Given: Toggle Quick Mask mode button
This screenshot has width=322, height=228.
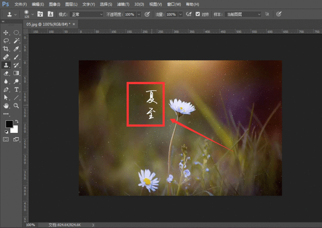Looking at the screenshot, I should (6, 139).
